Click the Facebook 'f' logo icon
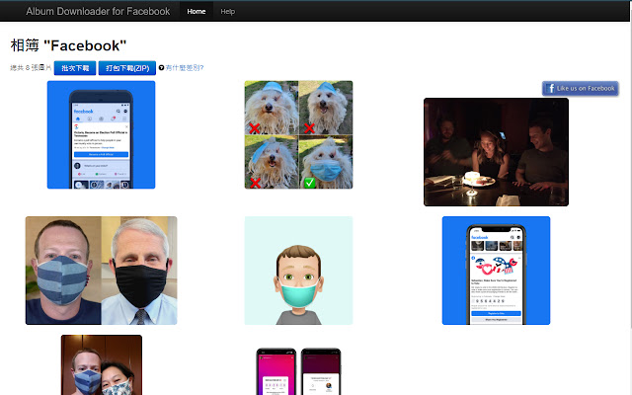Image resolution: width=632 pixels, height=395 pixels. tap(550, 88)
